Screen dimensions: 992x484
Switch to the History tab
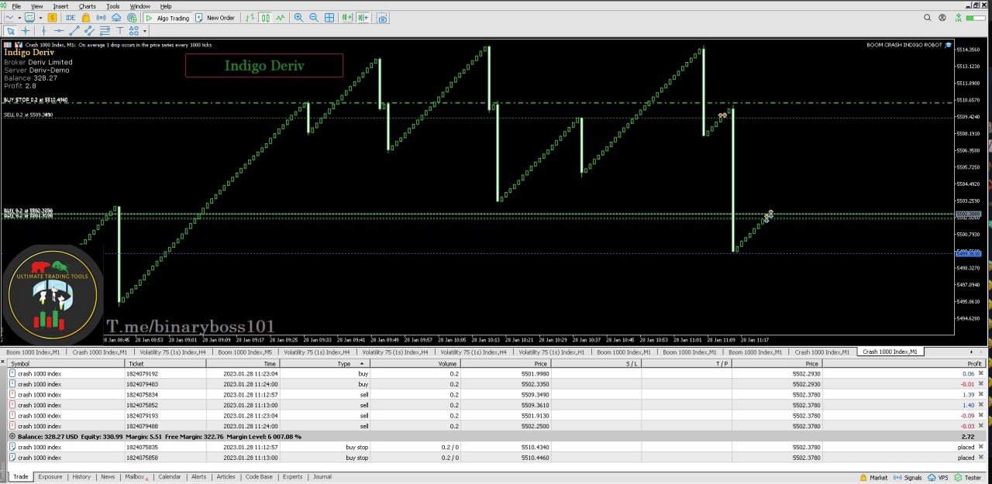pos(81,477)
